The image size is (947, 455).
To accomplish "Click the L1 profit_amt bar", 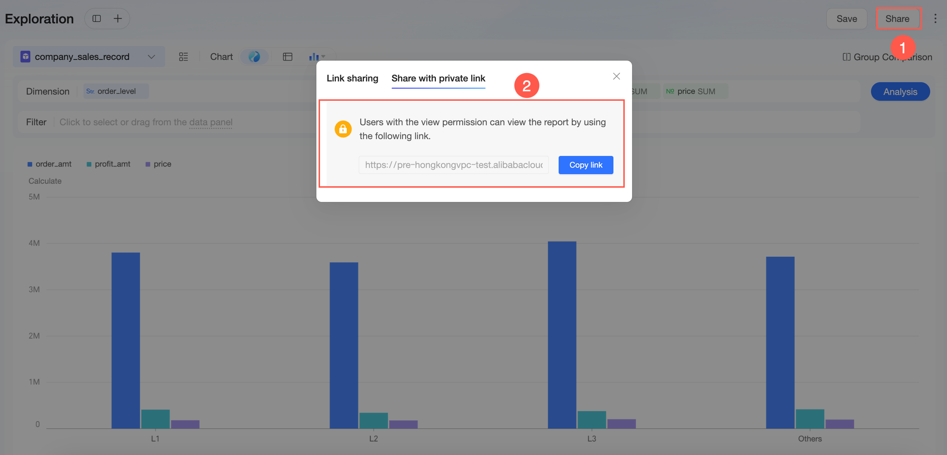I will [x=156, y=419].
